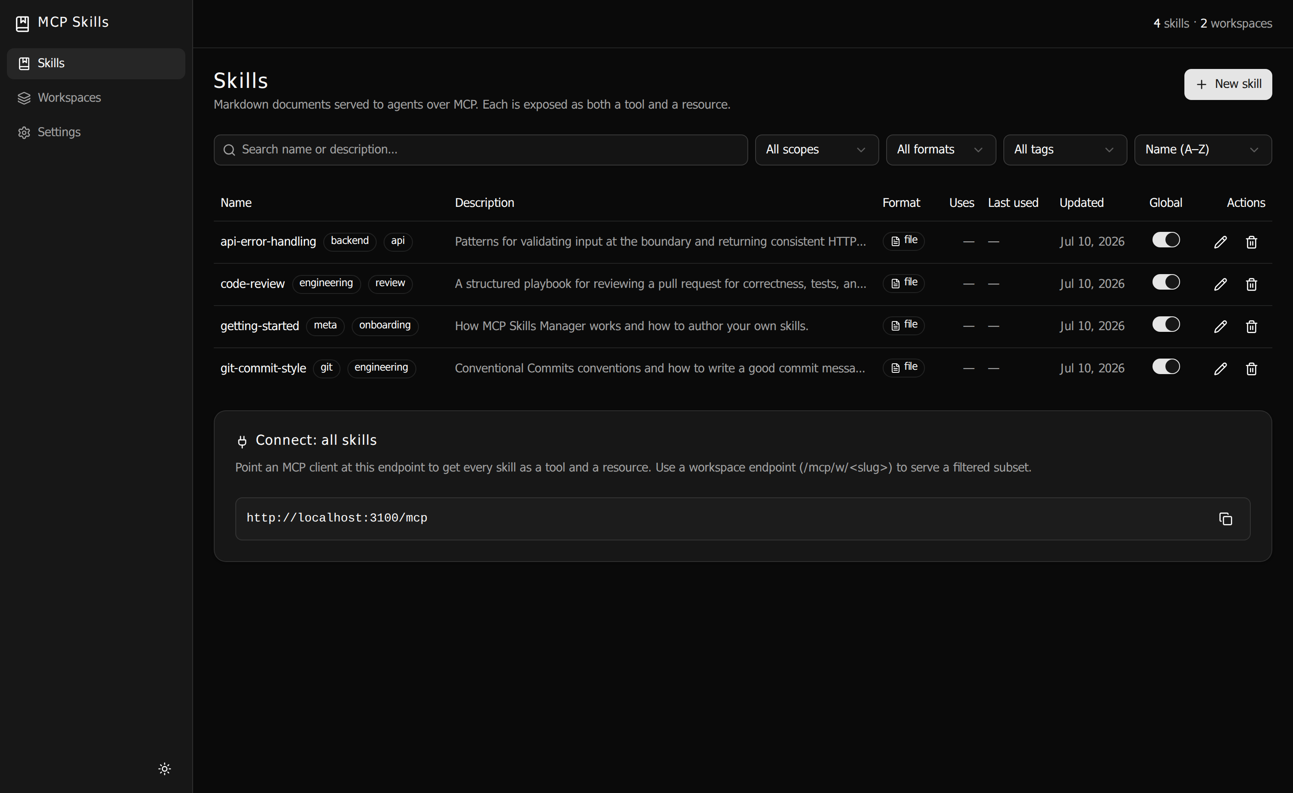The width and height of the screenshot is (1293, 793).
Task: Click description 'How MCP Skills Manager works'
Action: point(631,326)
